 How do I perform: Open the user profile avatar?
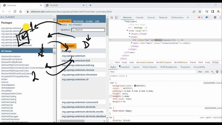218,11
